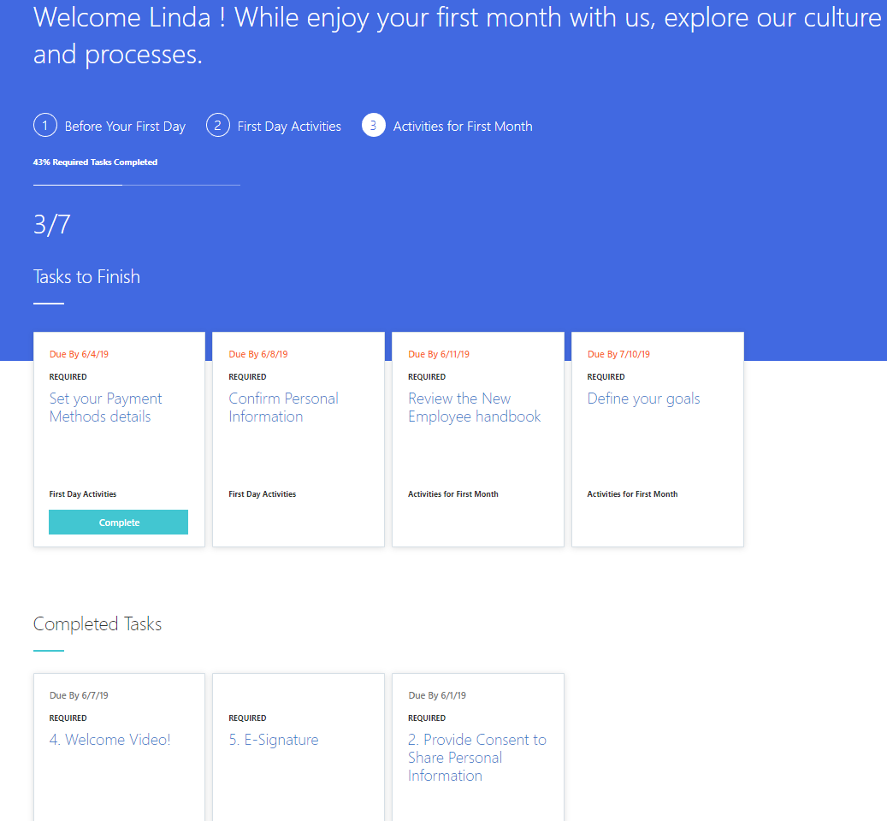Click step 1 circle icon
This screenshot has width=887, height=821.
45,126
